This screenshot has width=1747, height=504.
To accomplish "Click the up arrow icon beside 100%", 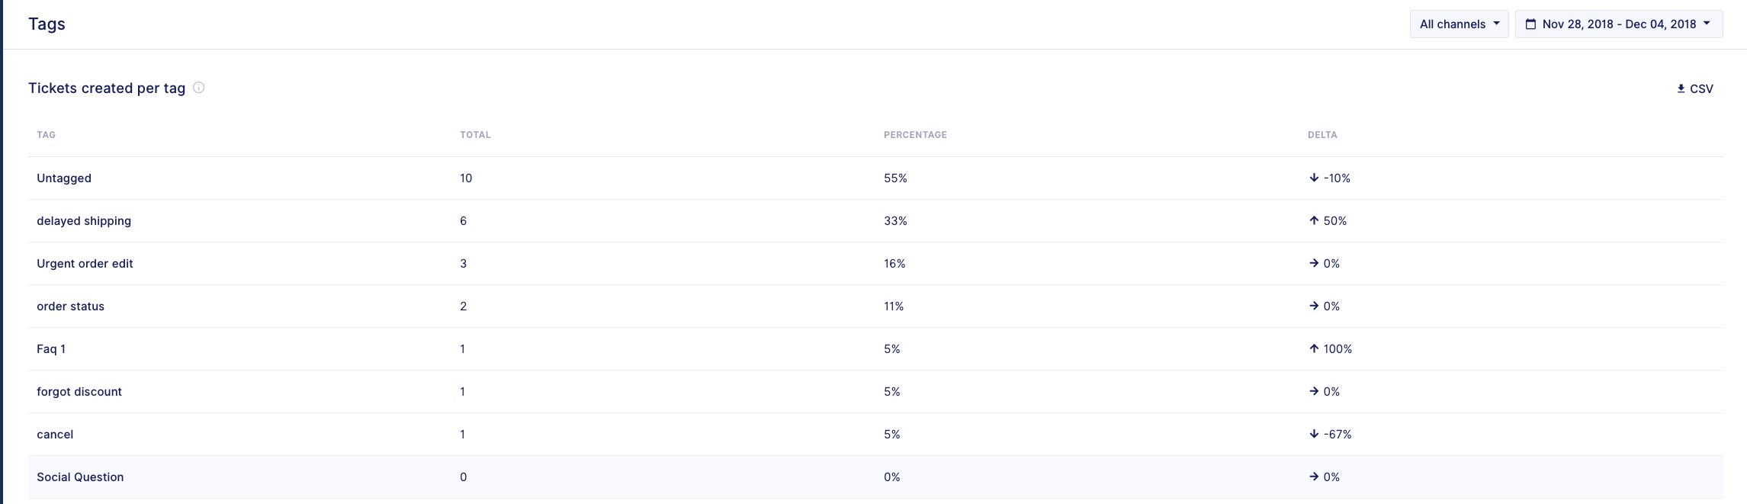I will (x=1314, y=349).
